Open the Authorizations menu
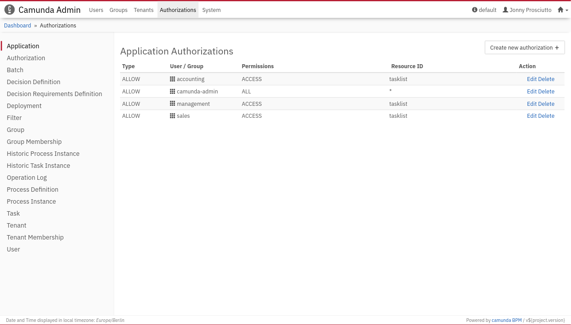571x325 pixels. click(x=178, y=10)
